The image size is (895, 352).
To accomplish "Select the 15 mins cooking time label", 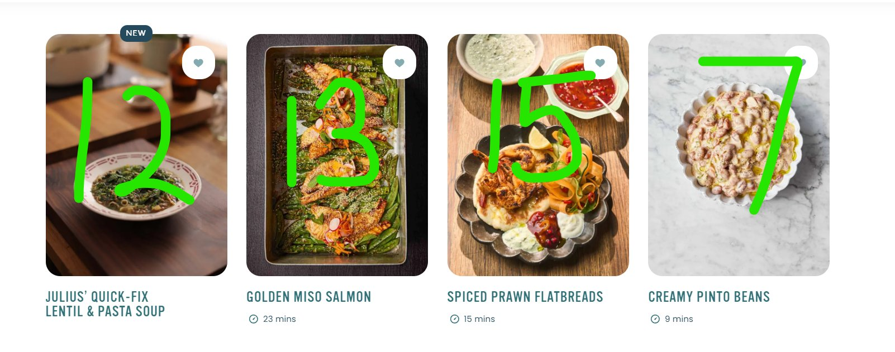I will [x=479, y=319].
